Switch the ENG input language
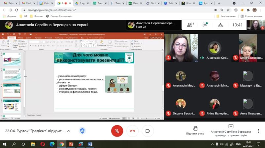The height and width of the screenshot is (148, 265). click(238, 144)
